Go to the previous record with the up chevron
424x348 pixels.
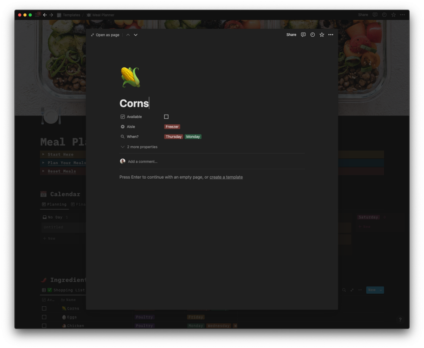pyautogui.click(x=128, y=35)
